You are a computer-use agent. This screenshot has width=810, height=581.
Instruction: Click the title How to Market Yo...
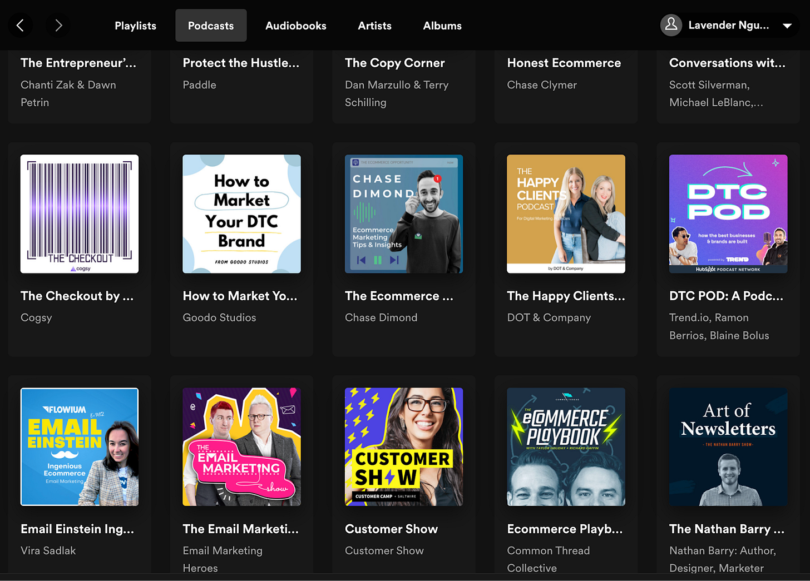240,296
